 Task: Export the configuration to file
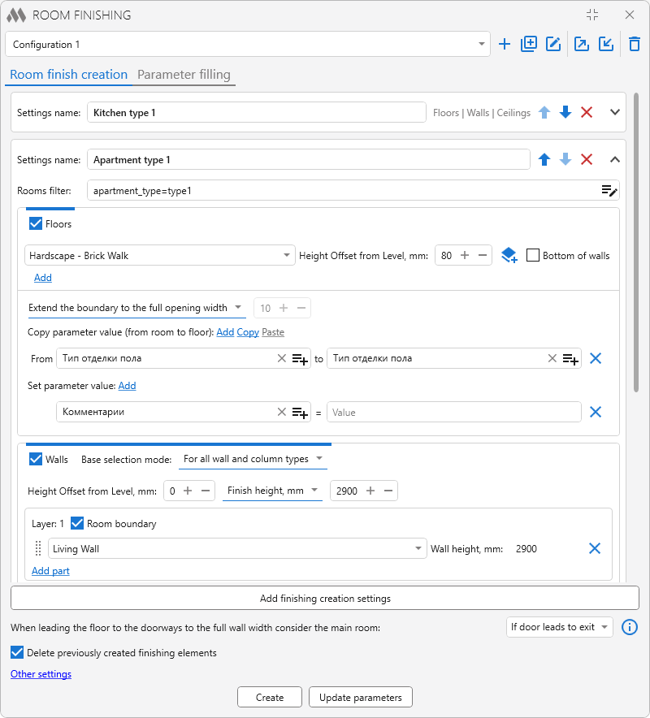tap(582, 45)
